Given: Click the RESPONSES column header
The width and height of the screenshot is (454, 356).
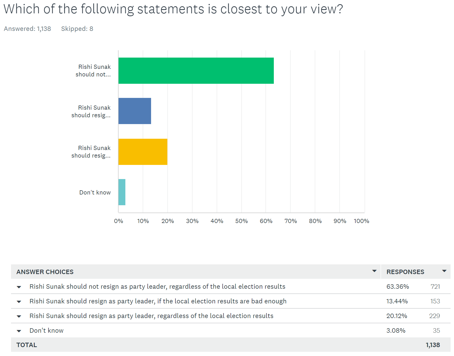Looking at the screenshot, I should point(405,272).
